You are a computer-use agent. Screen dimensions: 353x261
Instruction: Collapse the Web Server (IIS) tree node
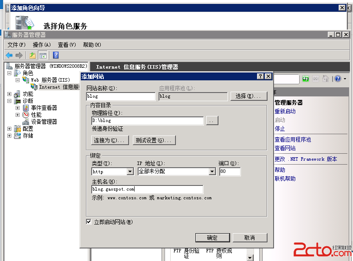click(17, 80)
